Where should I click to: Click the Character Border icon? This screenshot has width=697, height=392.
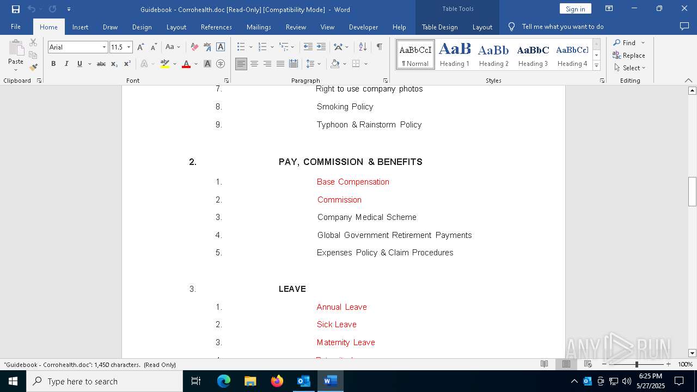(221, 47)
